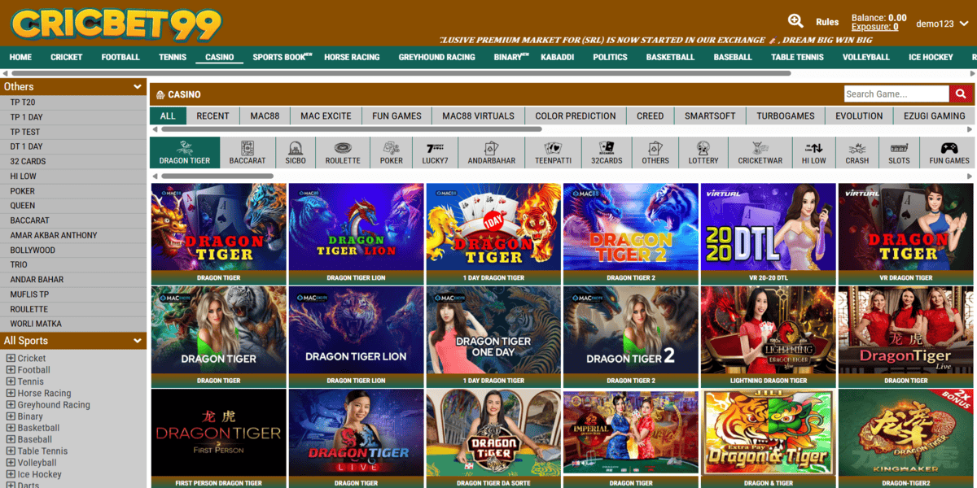Image resolution: width=977 pixels, height=488 pixels.
Task: Open the demo123 account dropdown
Action: 940,24
